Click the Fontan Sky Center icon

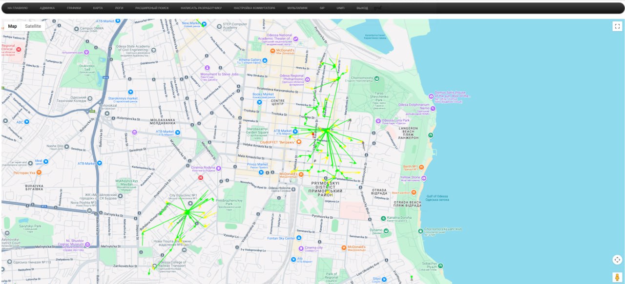[x=298, y=238]
